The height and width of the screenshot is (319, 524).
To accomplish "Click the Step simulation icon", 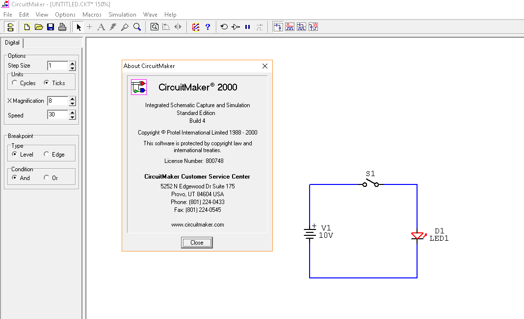I will tap(236, 27).
